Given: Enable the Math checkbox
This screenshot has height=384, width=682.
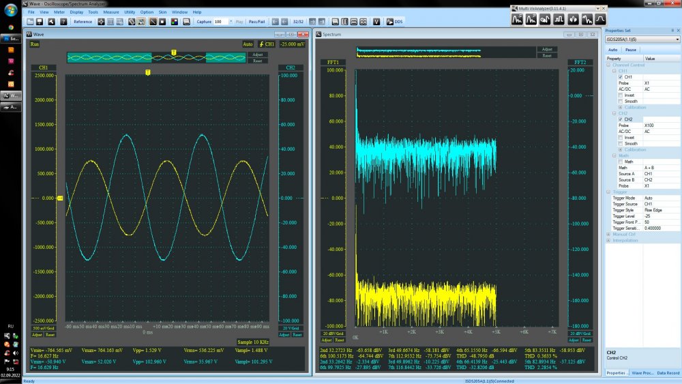Looking at the screenshot, I should [620, 161].
